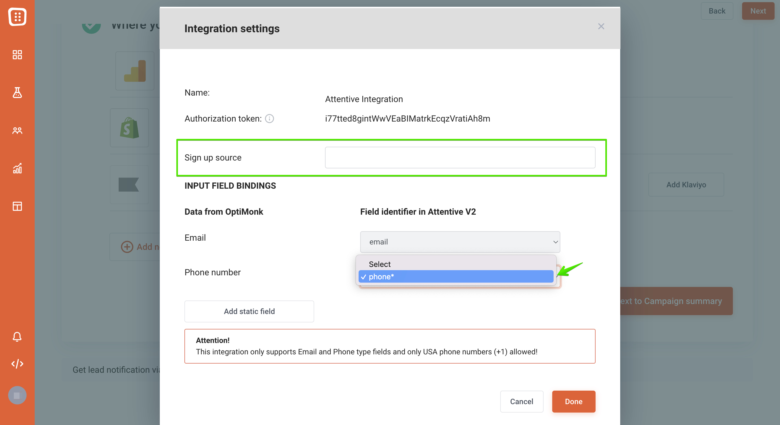Click the Next button at top
The height and width of the screenshot is (425, 780).
click(x=758, y=11)
